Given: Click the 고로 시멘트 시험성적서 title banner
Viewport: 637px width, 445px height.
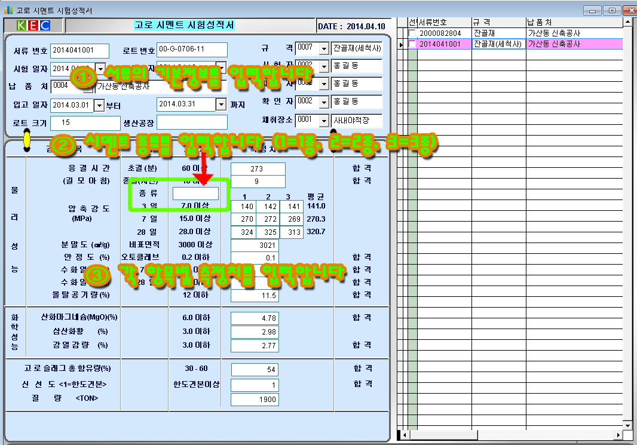Looking at the screenshot, I should pyautogui.click(x=185, y=26).
